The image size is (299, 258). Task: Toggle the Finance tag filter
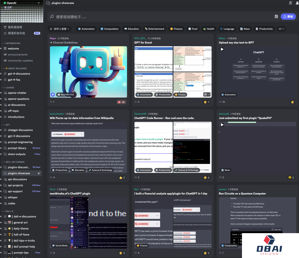(176, 29)
